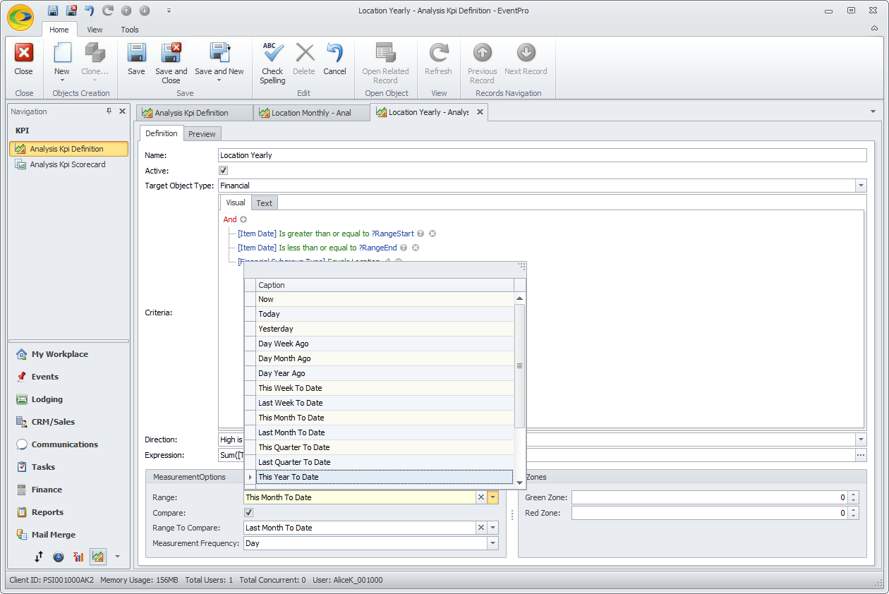Expand the New button dropdown arrow
The width and height of the screenshot is (889, 594).
[x=62, y=80]
